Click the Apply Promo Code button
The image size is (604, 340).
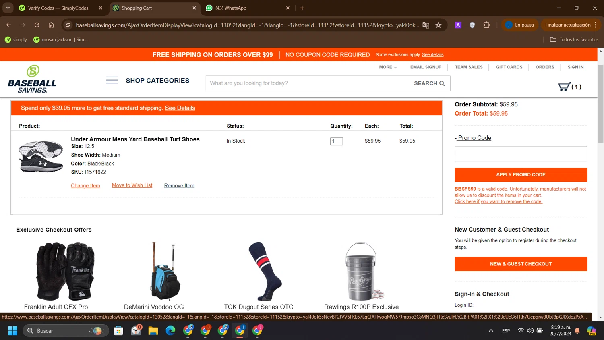coord(521,175)
